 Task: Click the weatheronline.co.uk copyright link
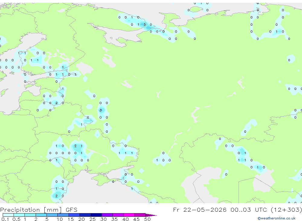tap(276, 218)
